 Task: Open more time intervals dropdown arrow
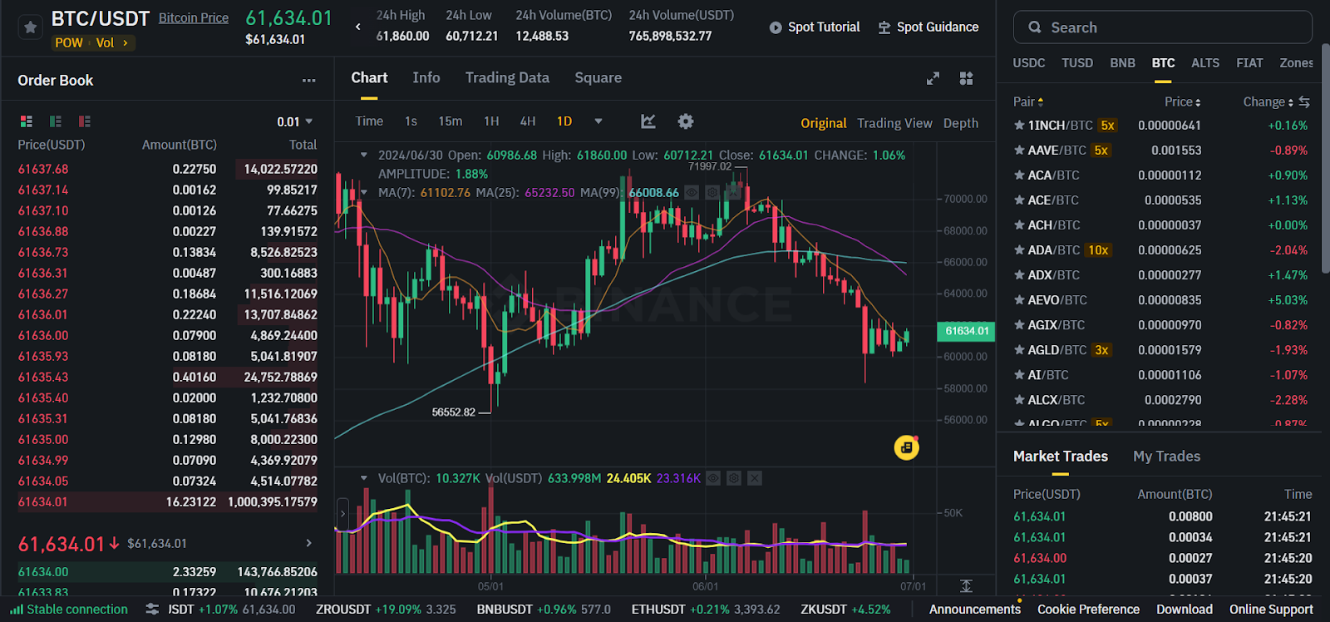[x=598, y=121]
